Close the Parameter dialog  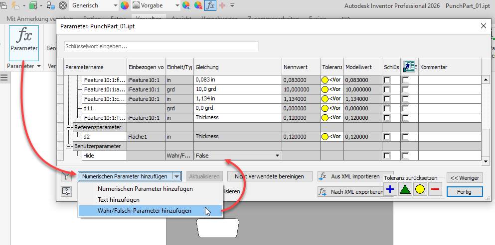[x=483, y=26]
